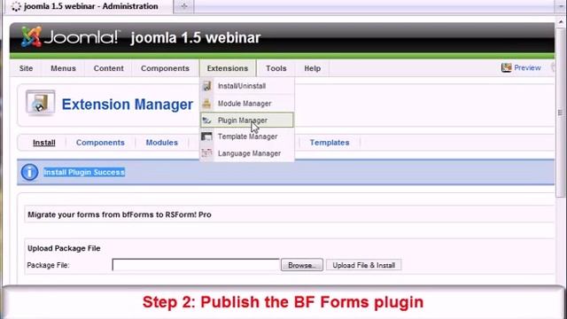Click the 'Extension Manager' title text
Screen dimensions: 567x319
pos(128,105)
